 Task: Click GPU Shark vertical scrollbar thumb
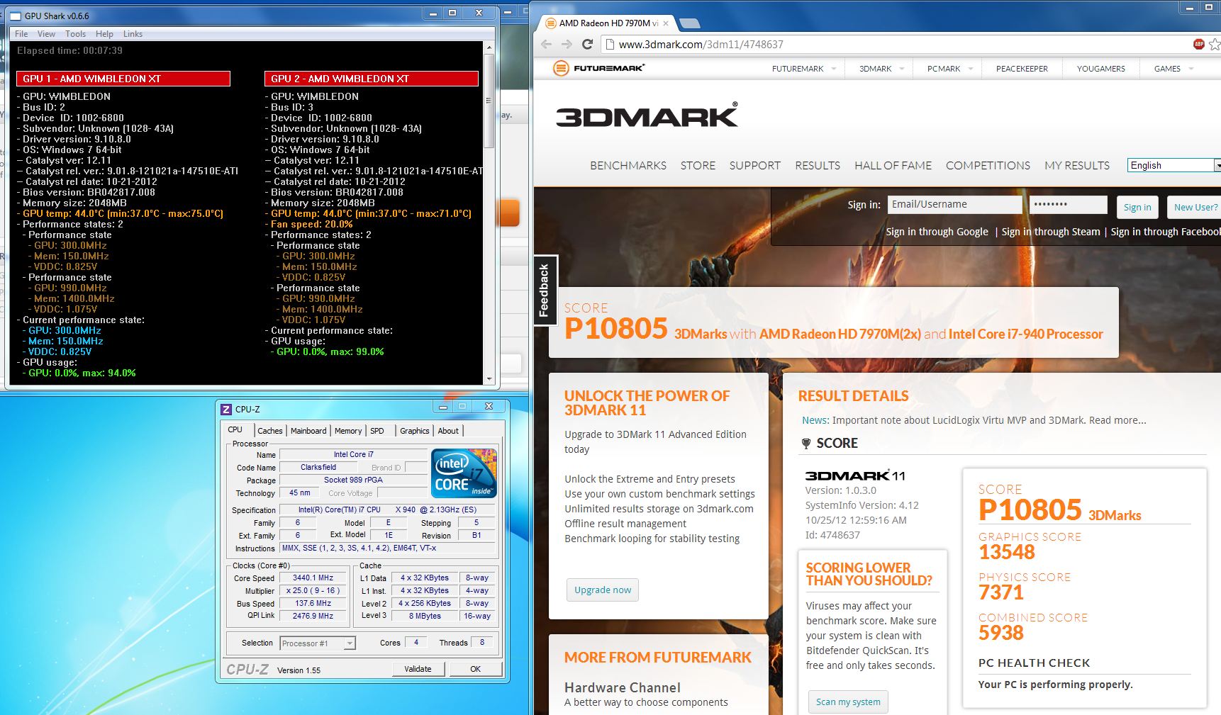489,101
